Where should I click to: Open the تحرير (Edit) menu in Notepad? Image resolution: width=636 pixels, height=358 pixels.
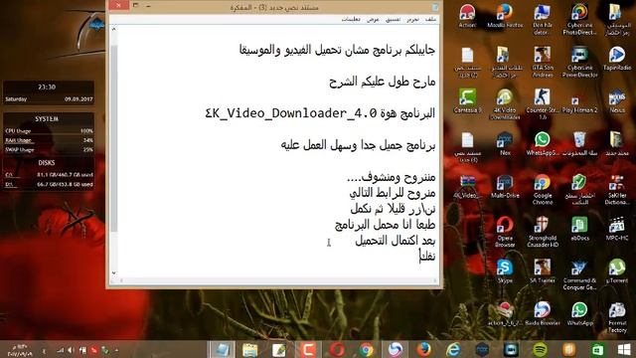[413, 19]
